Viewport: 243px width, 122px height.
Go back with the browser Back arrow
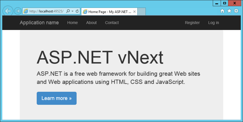(x=8, y=11)
